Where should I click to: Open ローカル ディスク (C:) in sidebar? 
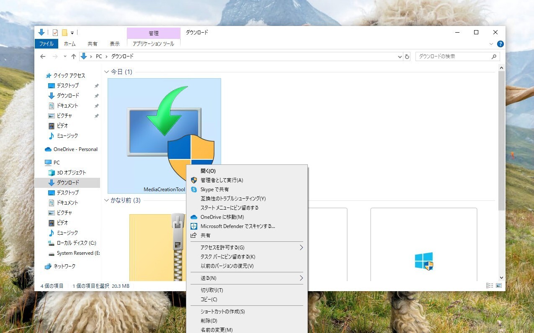(76, 243)
